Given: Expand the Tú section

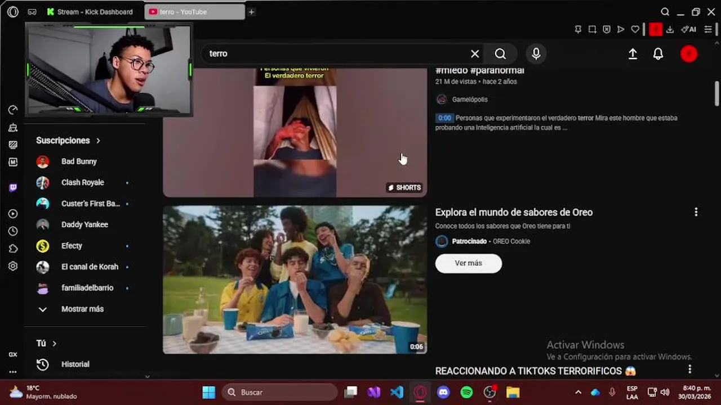Looking at the screenshot, I should point(47,343).
